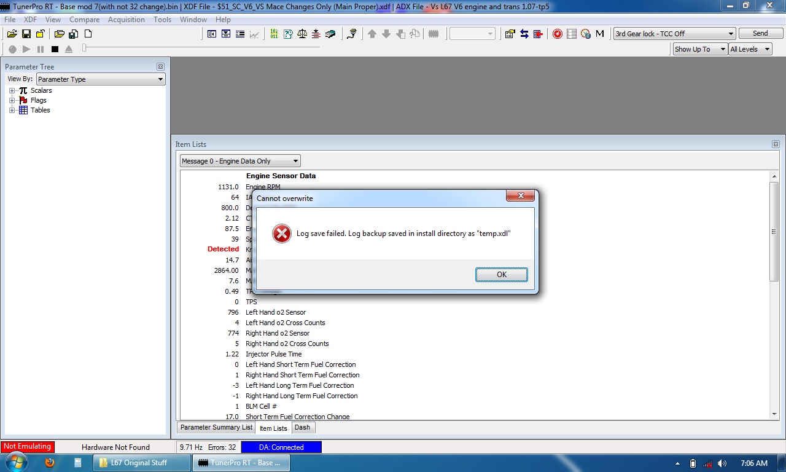Click the blue swap arrows icon

pos(524,34)
